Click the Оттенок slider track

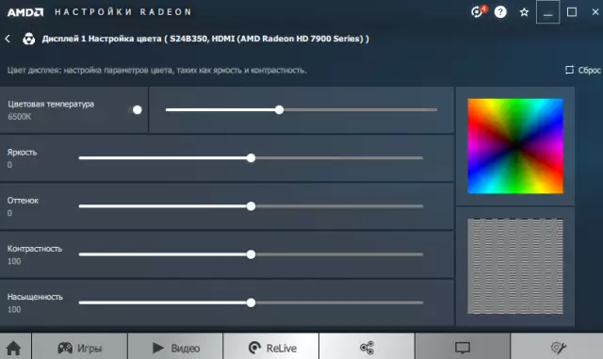pyautogui.click(x=251, y=206)
